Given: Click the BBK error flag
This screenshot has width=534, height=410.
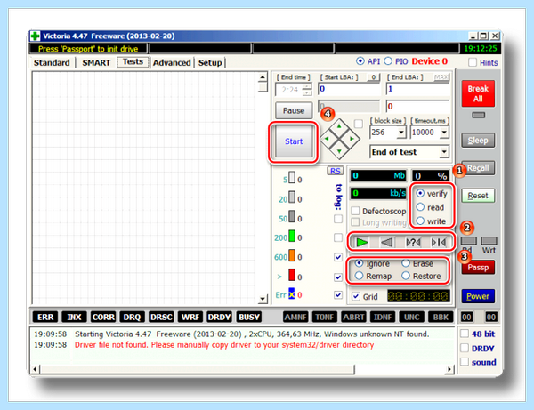Looking at the screenshot, I should pos(441,318).
